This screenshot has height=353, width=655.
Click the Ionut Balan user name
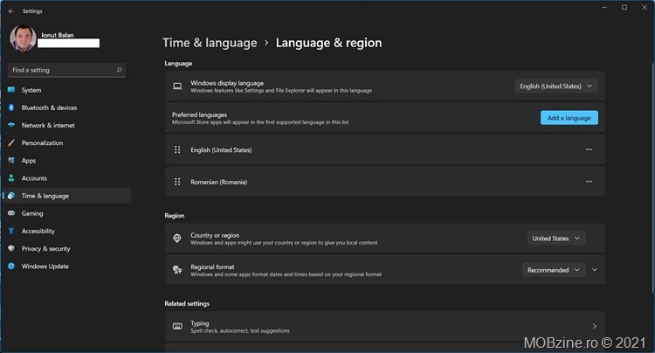point(58,35)
